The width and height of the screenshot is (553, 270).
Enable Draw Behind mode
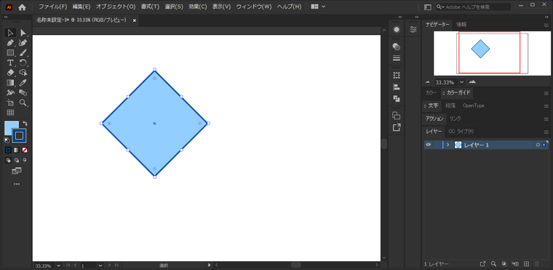pyautogui.click(x=17, y=160)
